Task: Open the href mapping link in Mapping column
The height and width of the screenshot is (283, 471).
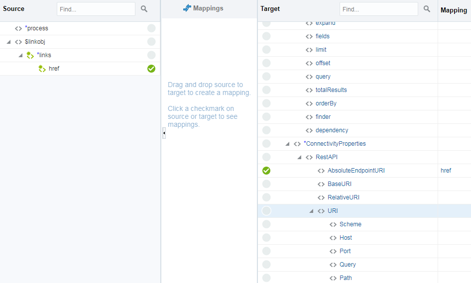Action: point(446,171)
